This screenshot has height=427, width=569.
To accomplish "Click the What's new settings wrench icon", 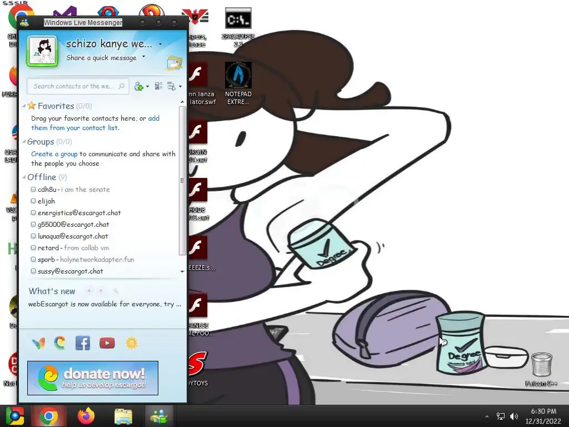I will click(x=116, y=290).
